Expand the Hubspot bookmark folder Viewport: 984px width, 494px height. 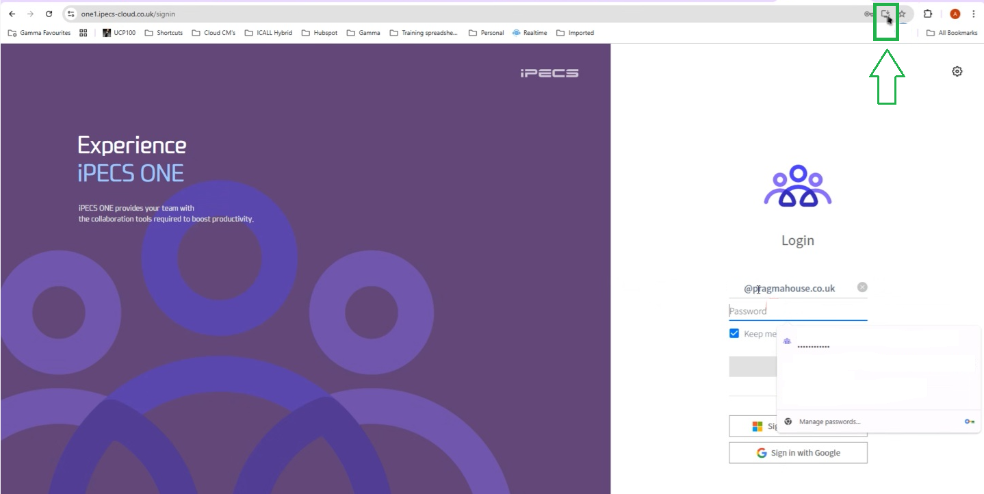[320, 33]
